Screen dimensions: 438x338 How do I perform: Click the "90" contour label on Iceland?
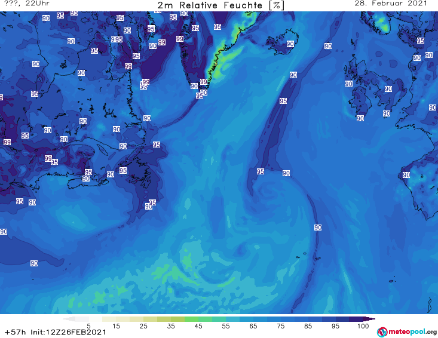(x=290, y=44)
